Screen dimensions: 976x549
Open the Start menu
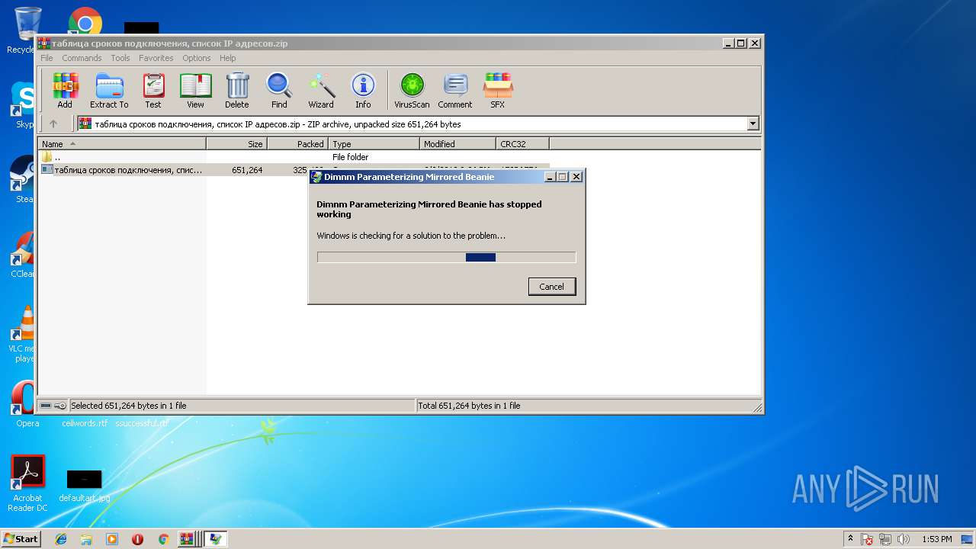[x=21, y=539]
